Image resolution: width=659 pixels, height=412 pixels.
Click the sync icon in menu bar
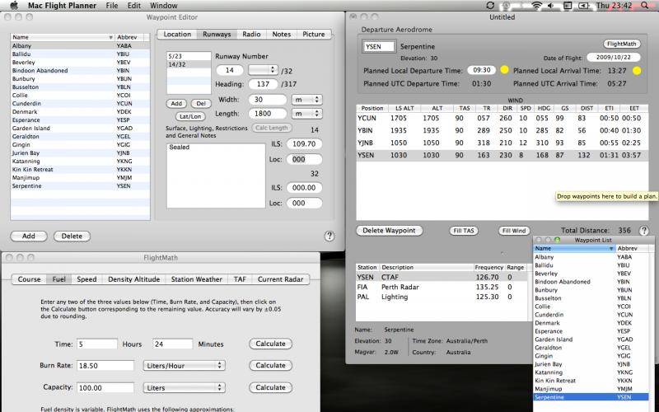(490, 6)
